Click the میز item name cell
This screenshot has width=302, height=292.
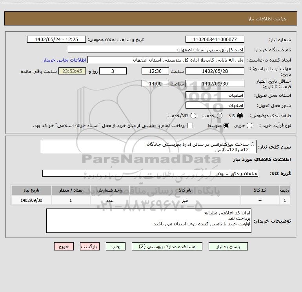click(x=185, y=200)
